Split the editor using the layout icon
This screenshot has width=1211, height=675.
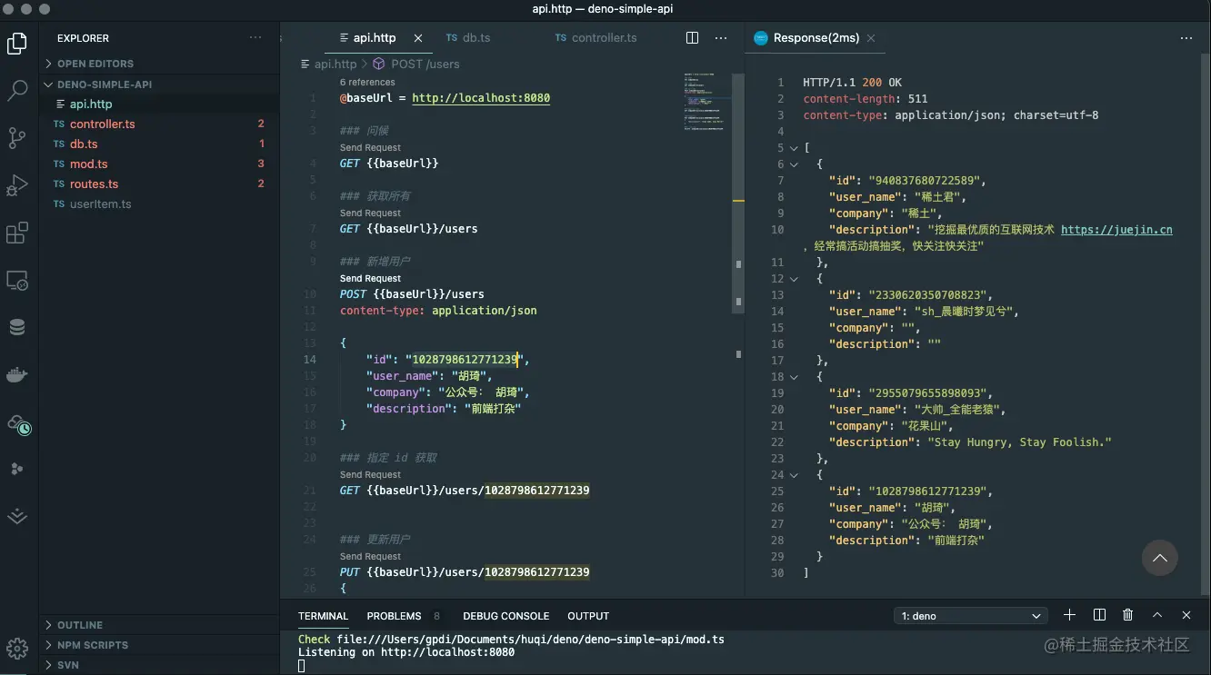692,37
